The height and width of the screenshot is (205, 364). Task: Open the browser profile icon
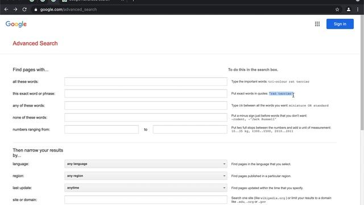pos(349,10)
